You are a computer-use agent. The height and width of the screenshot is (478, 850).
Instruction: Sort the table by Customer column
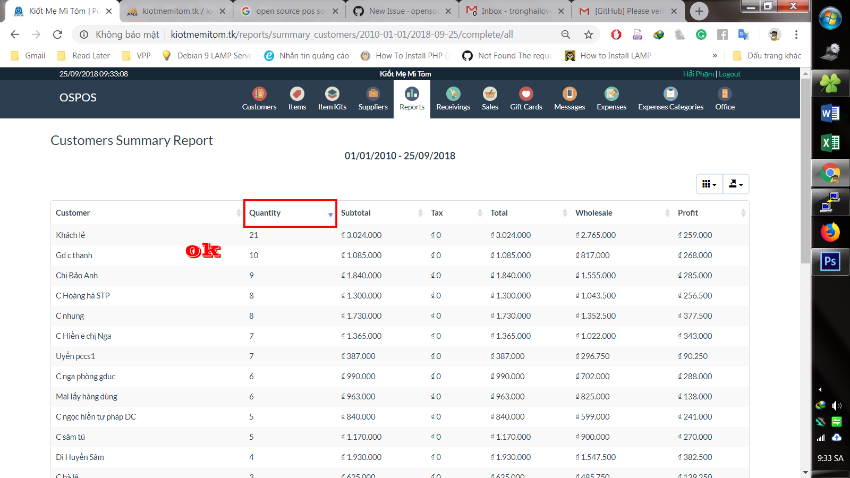coord(147,213)
